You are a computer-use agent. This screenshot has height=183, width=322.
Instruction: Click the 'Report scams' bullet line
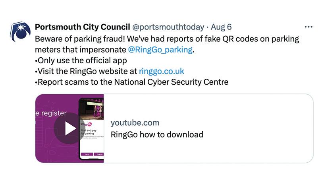tap(131, 82)
